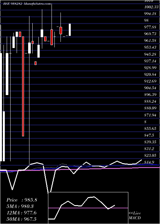
Task: Click the 847.5 price axis label
Action: pos(149,135)
